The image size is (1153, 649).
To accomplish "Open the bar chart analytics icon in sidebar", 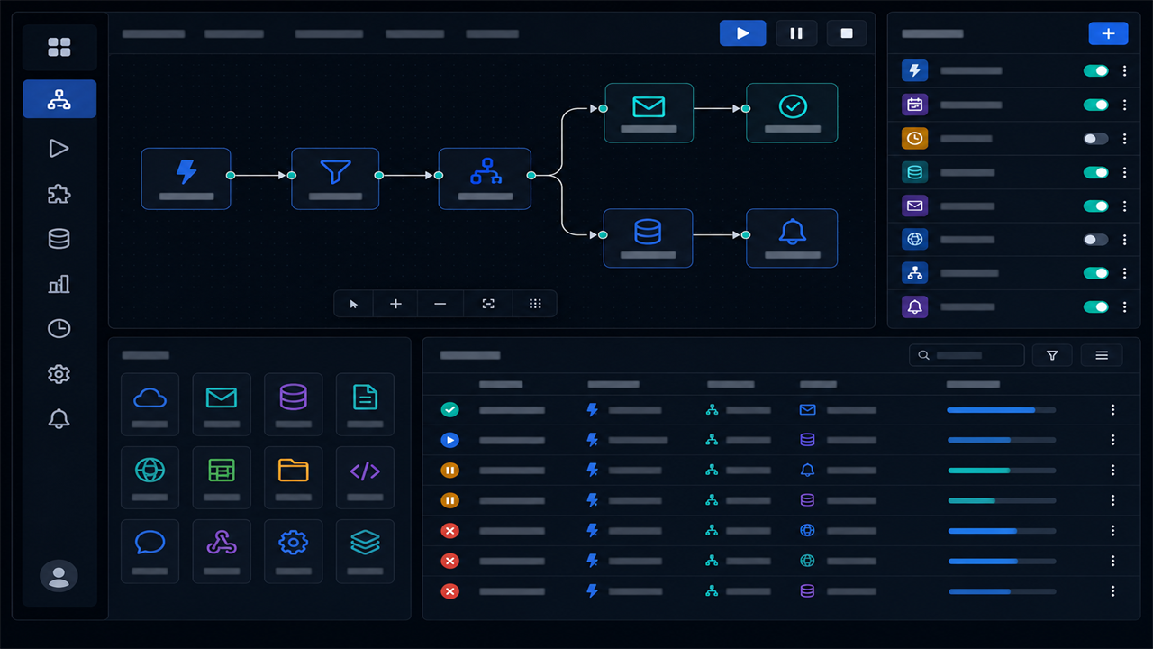I will coord(59,284).
